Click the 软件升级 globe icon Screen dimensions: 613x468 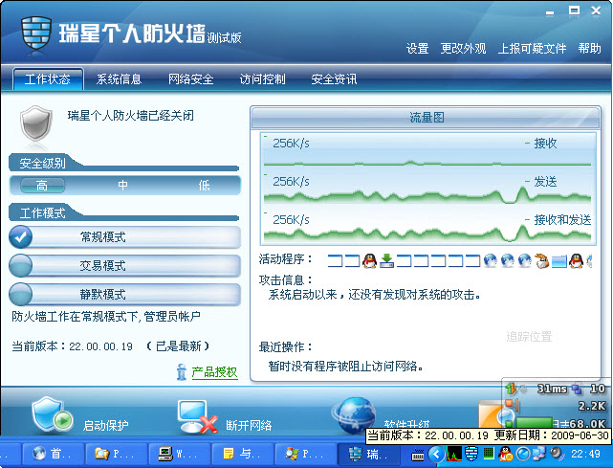[354, 415]
